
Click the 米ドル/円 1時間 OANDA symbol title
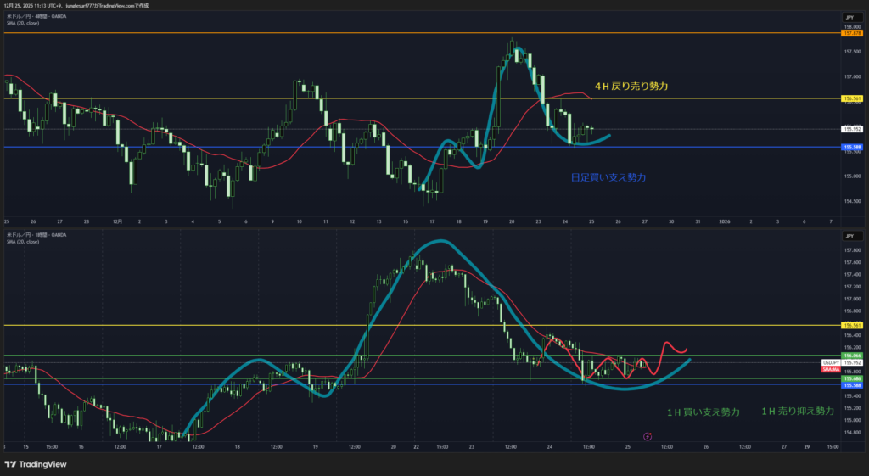pyautogui.click(x=40, y=234)
